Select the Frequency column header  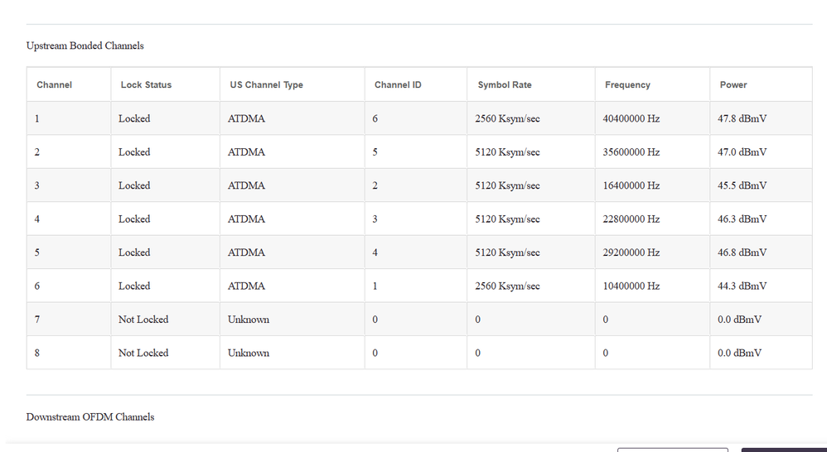pyautogui.click(x=627, y=84)
